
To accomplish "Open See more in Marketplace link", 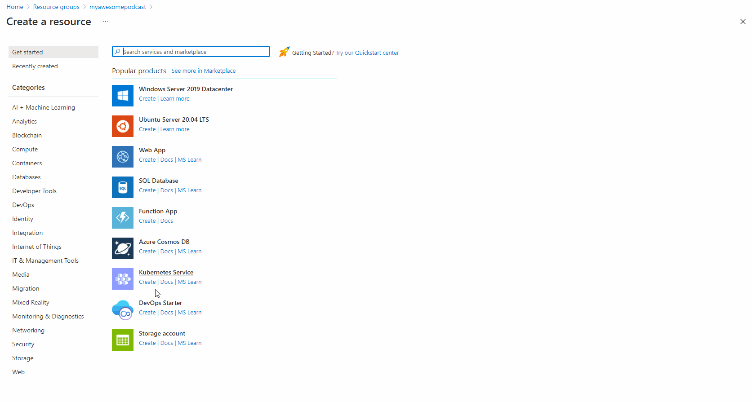I will (x=204, y=71).
